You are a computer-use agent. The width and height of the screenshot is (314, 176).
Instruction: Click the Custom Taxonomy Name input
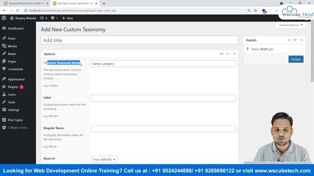[163, 64]
